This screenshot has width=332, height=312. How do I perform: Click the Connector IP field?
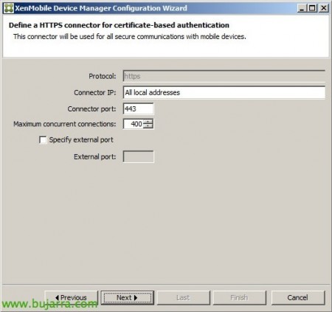[x=224, y=92]
